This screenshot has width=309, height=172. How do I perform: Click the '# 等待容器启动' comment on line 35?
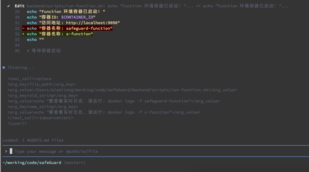coord(44,51)
